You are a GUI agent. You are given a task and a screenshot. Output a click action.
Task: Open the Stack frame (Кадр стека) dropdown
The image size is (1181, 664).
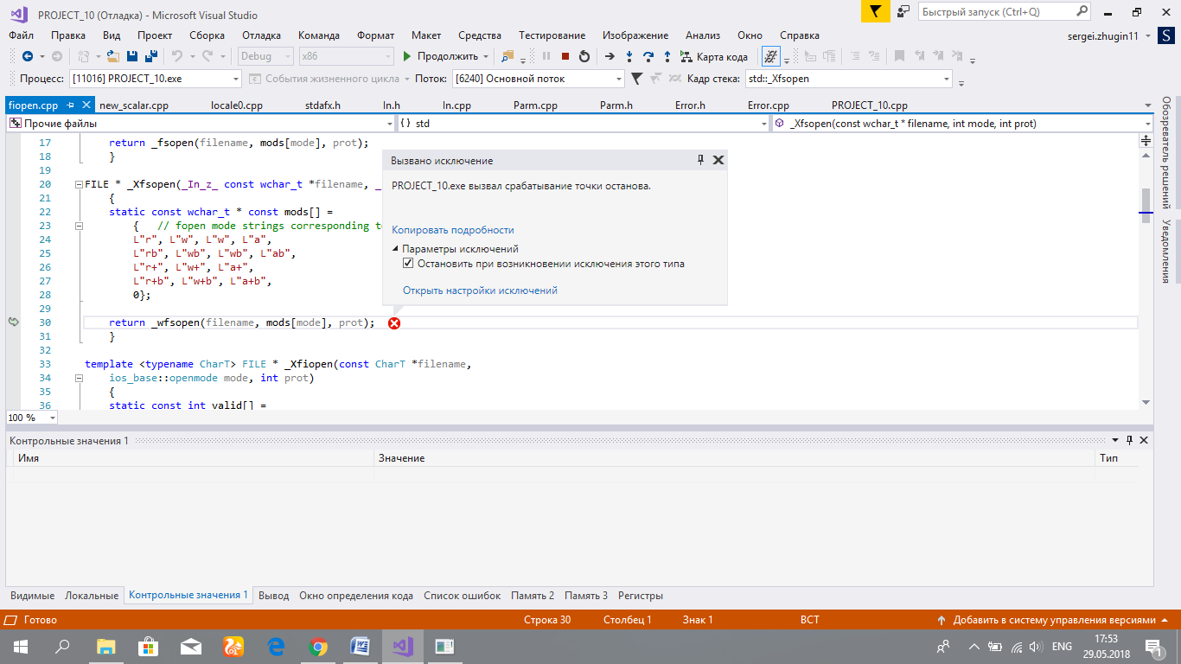(x=946, y=79)
